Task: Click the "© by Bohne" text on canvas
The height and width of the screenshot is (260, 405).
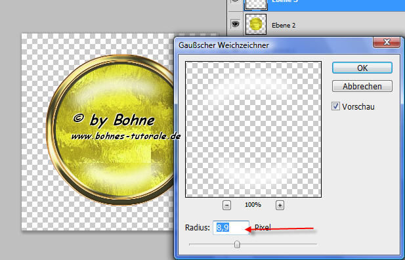Action: 114,120
